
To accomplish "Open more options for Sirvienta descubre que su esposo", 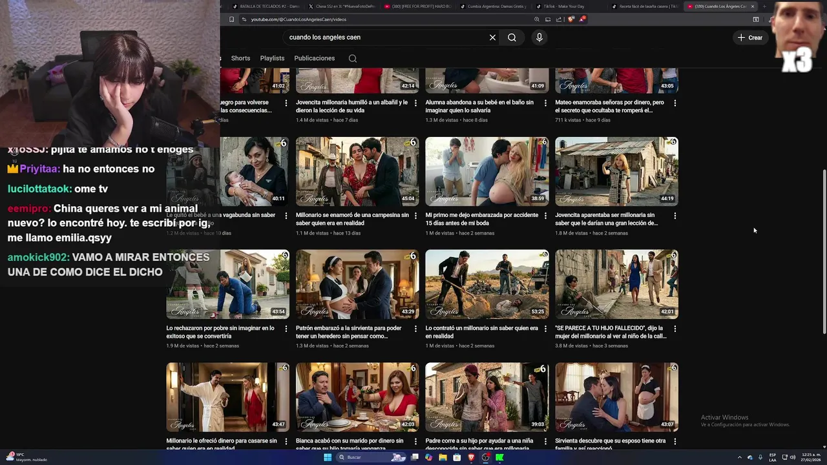I will coord(675,442).
